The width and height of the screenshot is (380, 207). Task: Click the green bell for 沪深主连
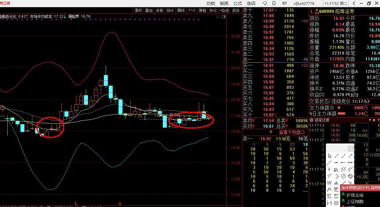(x=343, y=195)
